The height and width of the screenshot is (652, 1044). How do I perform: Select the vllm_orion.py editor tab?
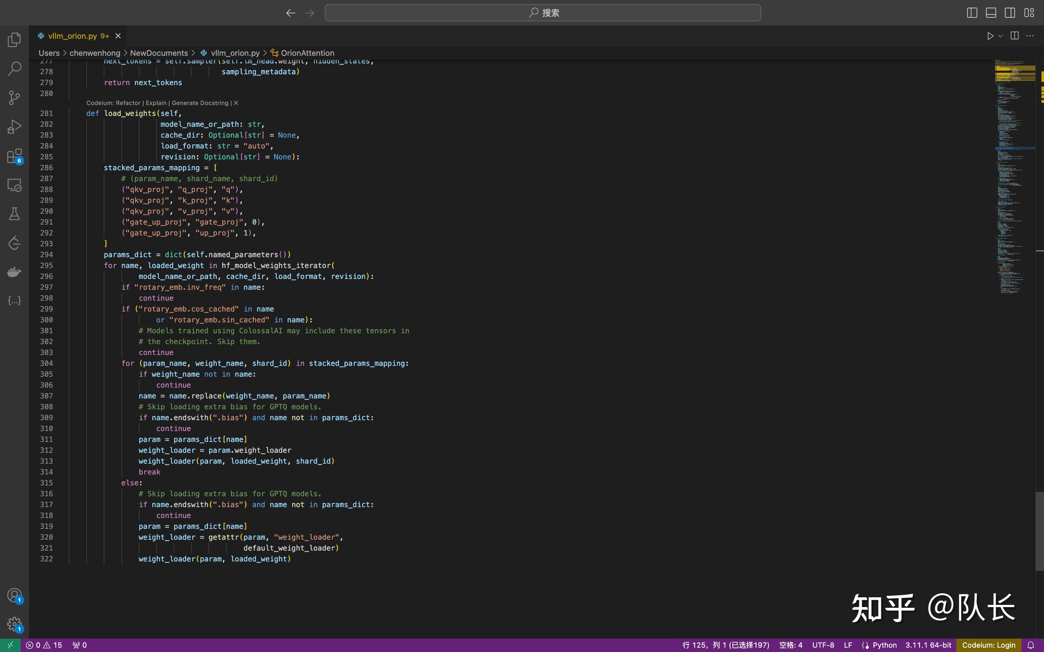pyautogui.click(x=72, y=36)
